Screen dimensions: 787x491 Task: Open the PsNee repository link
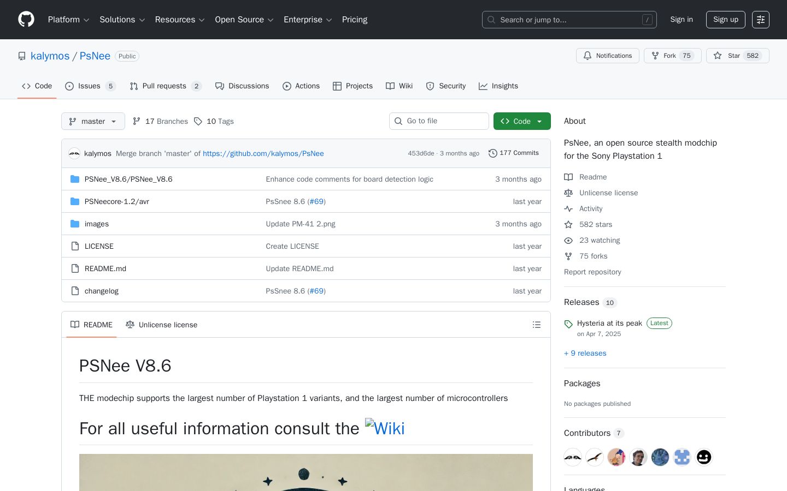[95, 56]
